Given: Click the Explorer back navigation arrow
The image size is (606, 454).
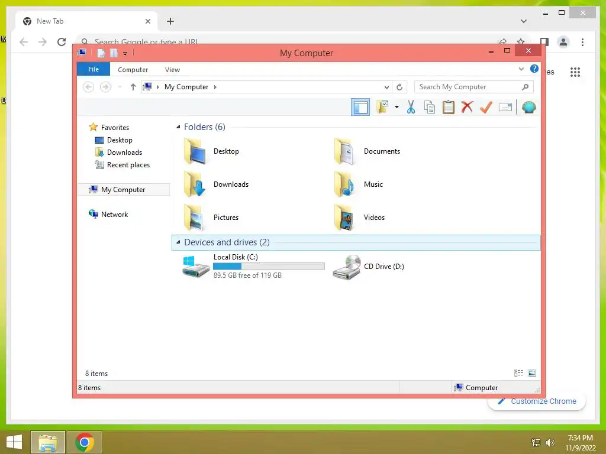Looking at the screenshot, I should coord(89,87).
